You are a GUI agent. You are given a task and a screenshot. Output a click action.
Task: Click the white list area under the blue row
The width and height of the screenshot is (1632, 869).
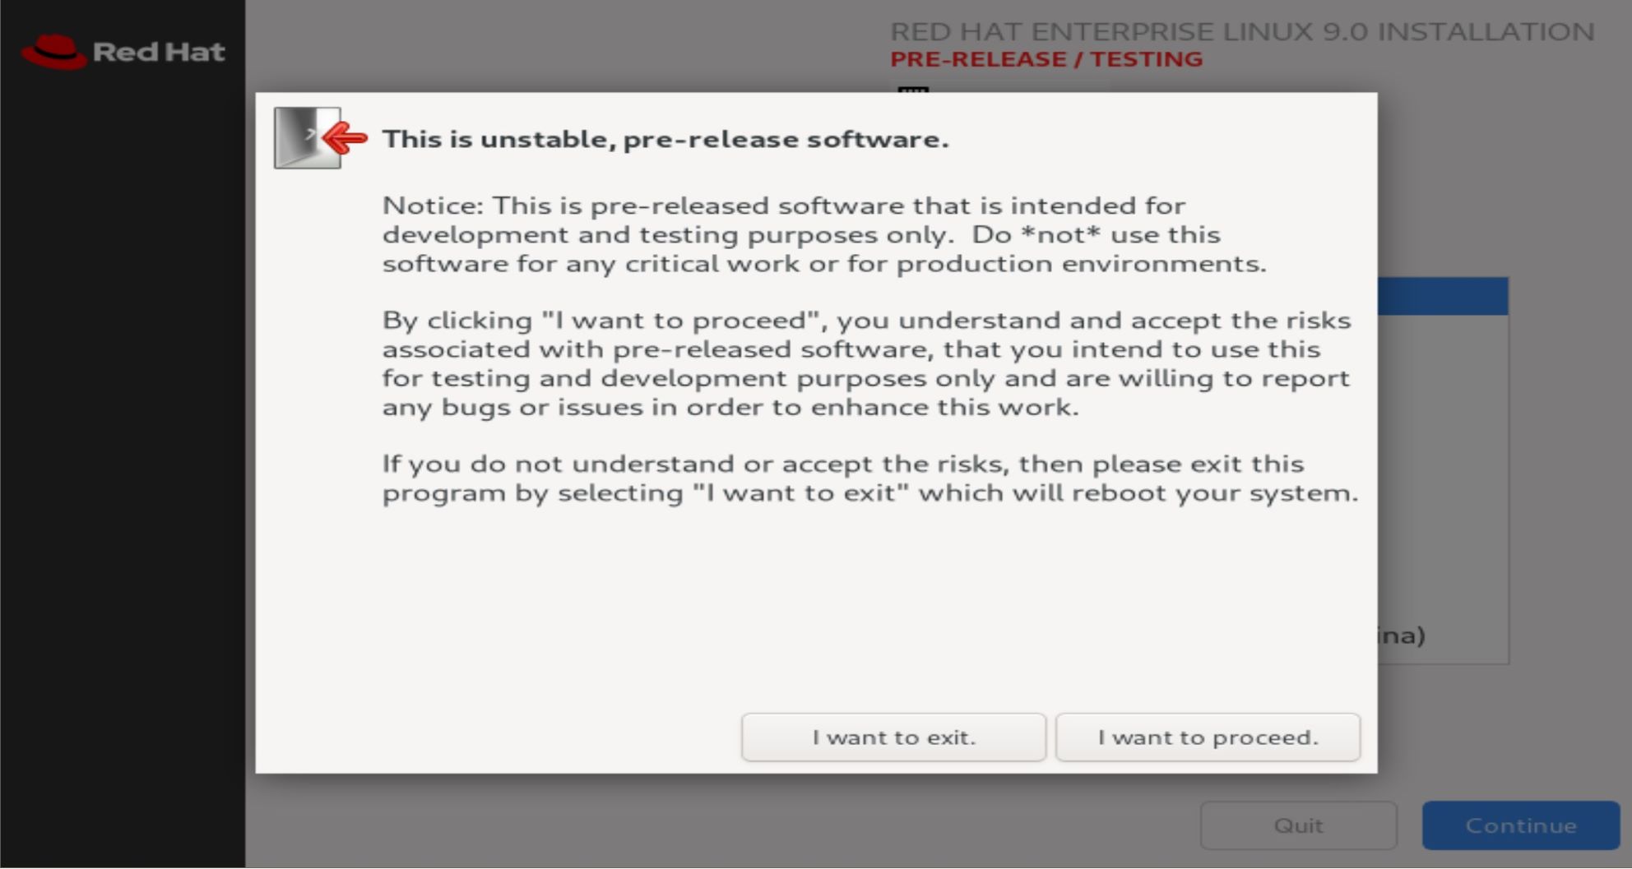coord(1443,460)
